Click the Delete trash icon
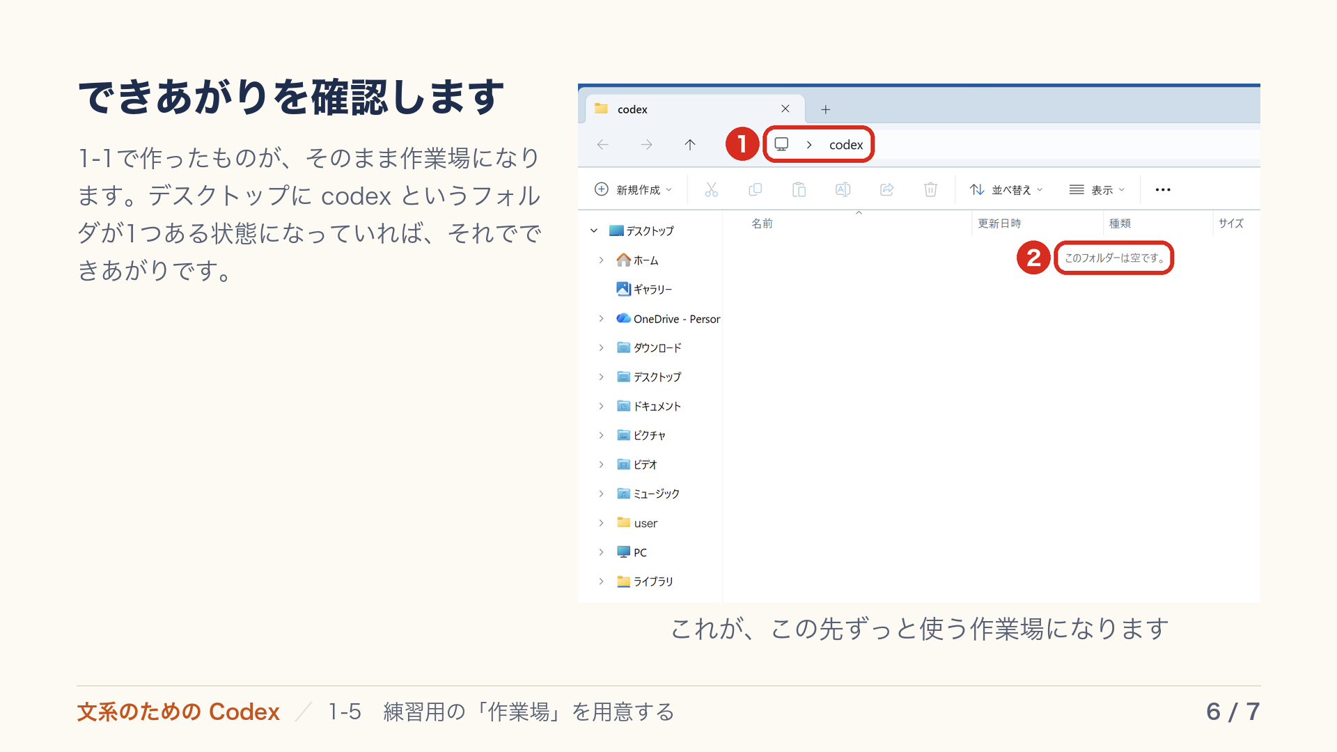1337x752 pixels. pos(930,189)
